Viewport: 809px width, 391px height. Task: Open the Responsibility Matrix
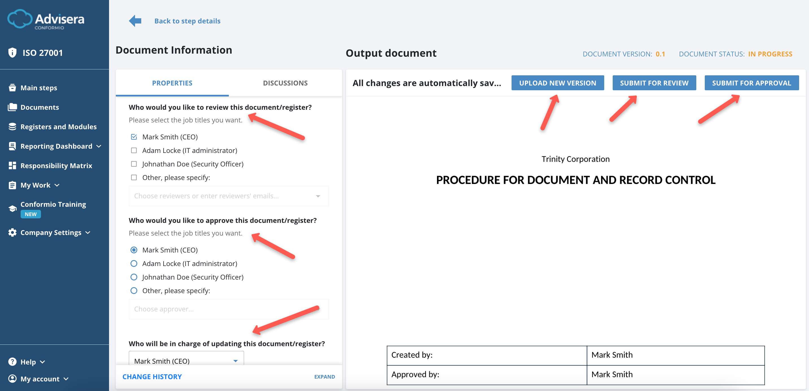click(56, 166)
